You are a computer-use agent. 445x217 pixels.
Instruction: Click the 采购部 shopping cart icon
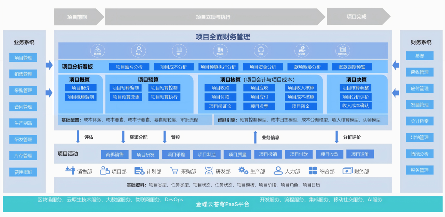[174, 171]
